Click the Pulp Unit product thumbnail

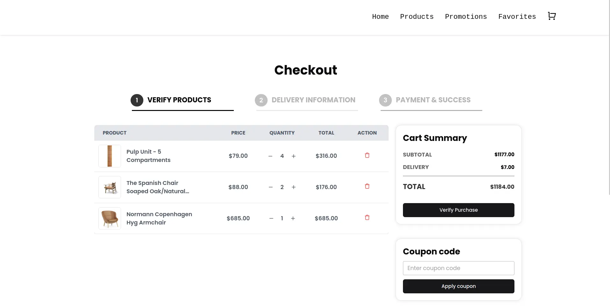tap(109, 156)
